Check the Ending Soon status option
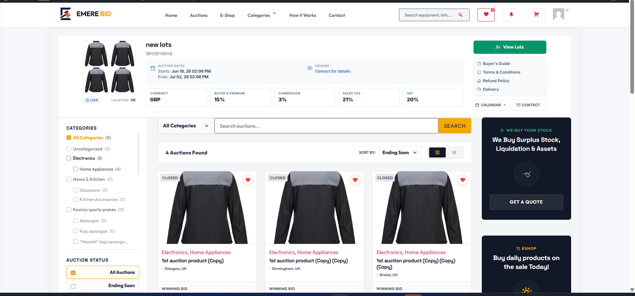 point(103,286)
